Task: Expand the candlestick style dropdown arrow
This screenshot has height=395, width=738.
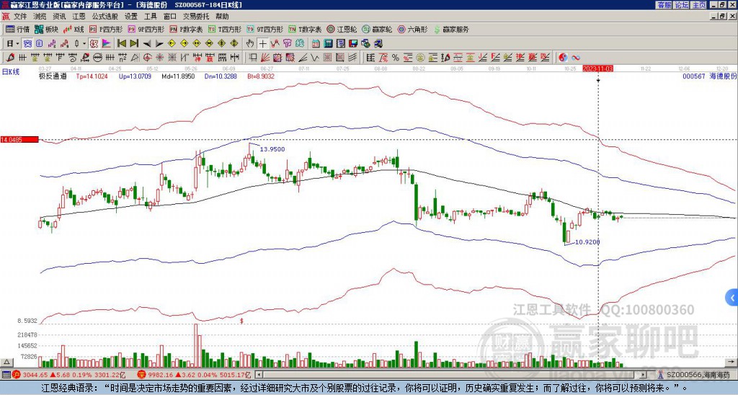Action: click(x=84, y=44)
